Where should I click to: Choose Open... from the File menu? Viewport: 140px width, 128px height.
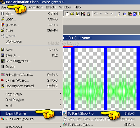(x=31, y=19)
